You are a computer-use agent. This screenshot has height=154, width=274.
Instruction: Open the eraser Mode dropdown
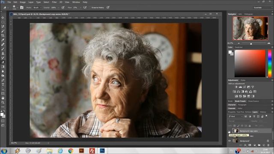pos(37,8)
